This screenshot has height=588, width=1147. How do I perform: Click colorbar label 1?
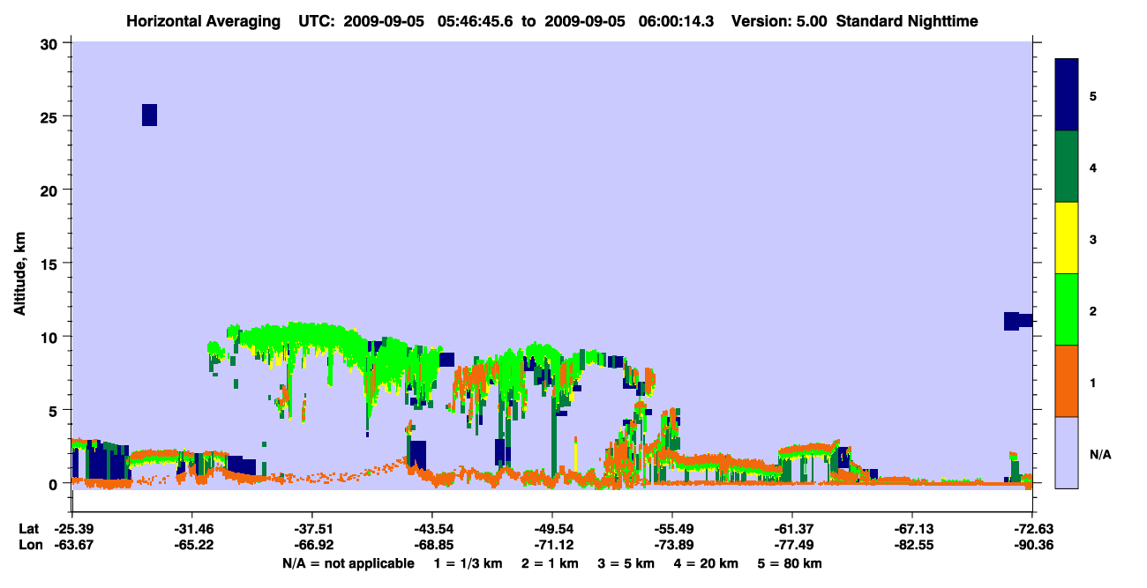pos(1093,382)
